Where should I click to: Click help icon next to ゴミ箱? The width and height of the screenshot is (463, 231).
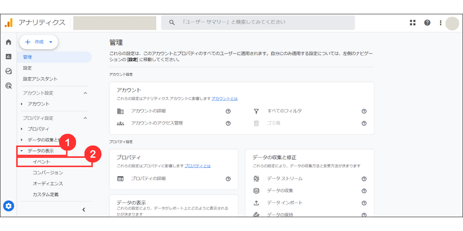(x=364, y=124)
